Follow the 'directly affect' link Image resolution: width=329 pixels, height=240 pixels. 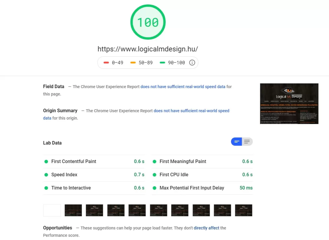206,228
